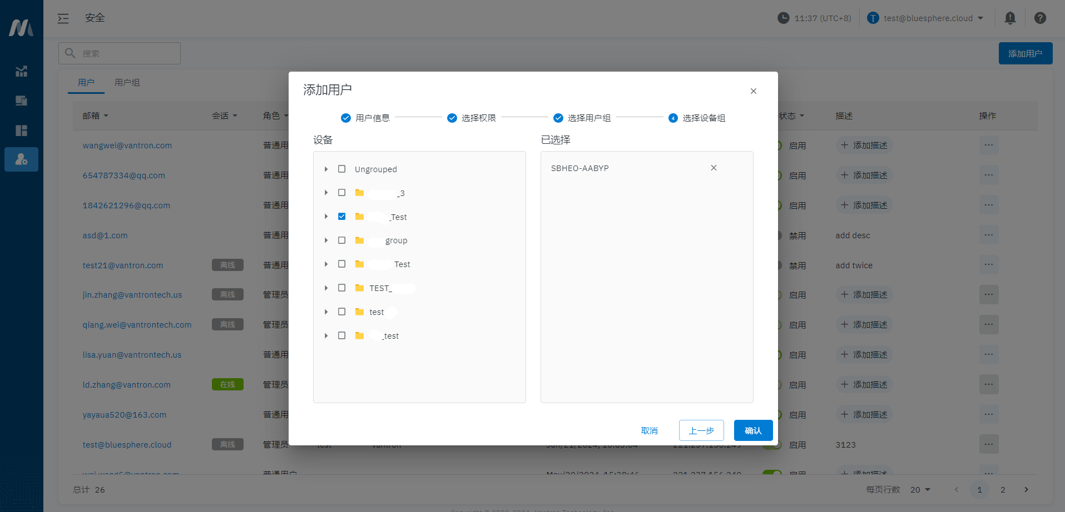Expand the Ungrouped tree node
The height and width of the screenshot is (512, 1065).
[326, 169]
